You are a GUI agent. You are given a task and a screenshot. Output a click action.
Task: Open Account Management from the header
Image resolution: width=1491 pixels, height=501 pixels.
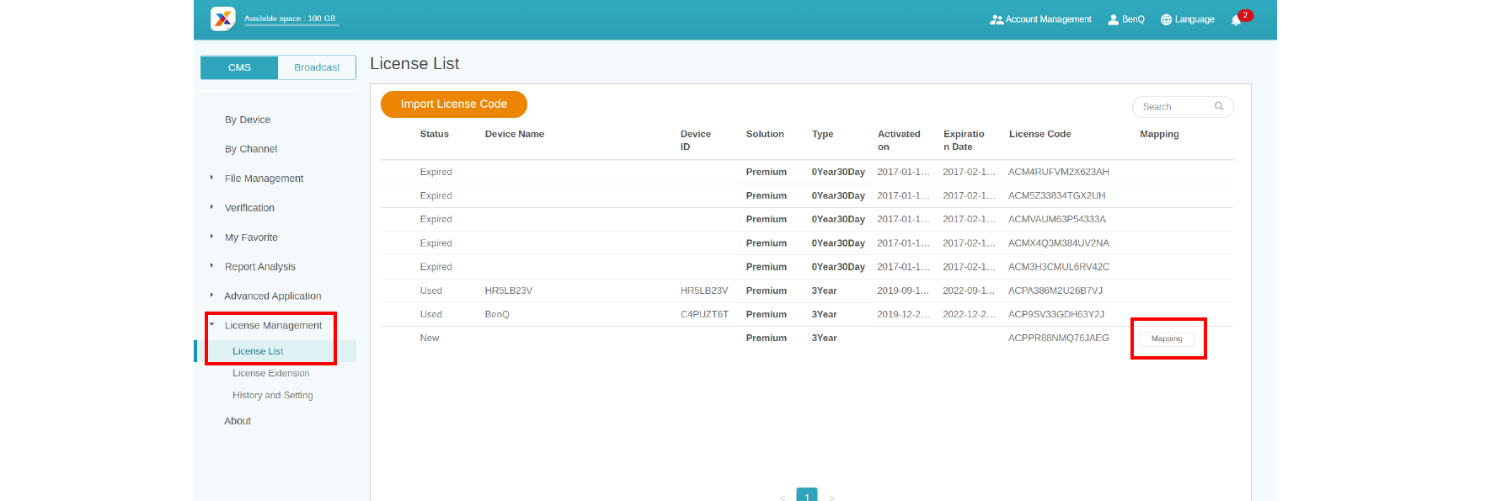click(x=1040, y=19)
